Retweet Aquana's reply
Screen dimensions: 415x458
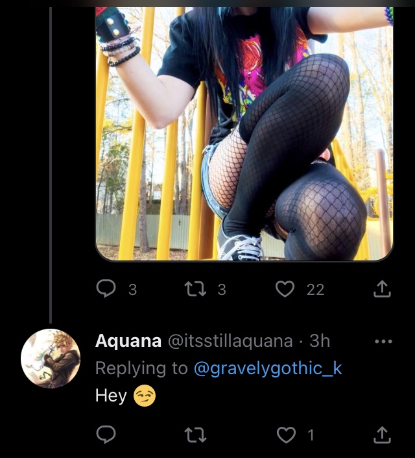pos(195,435)
